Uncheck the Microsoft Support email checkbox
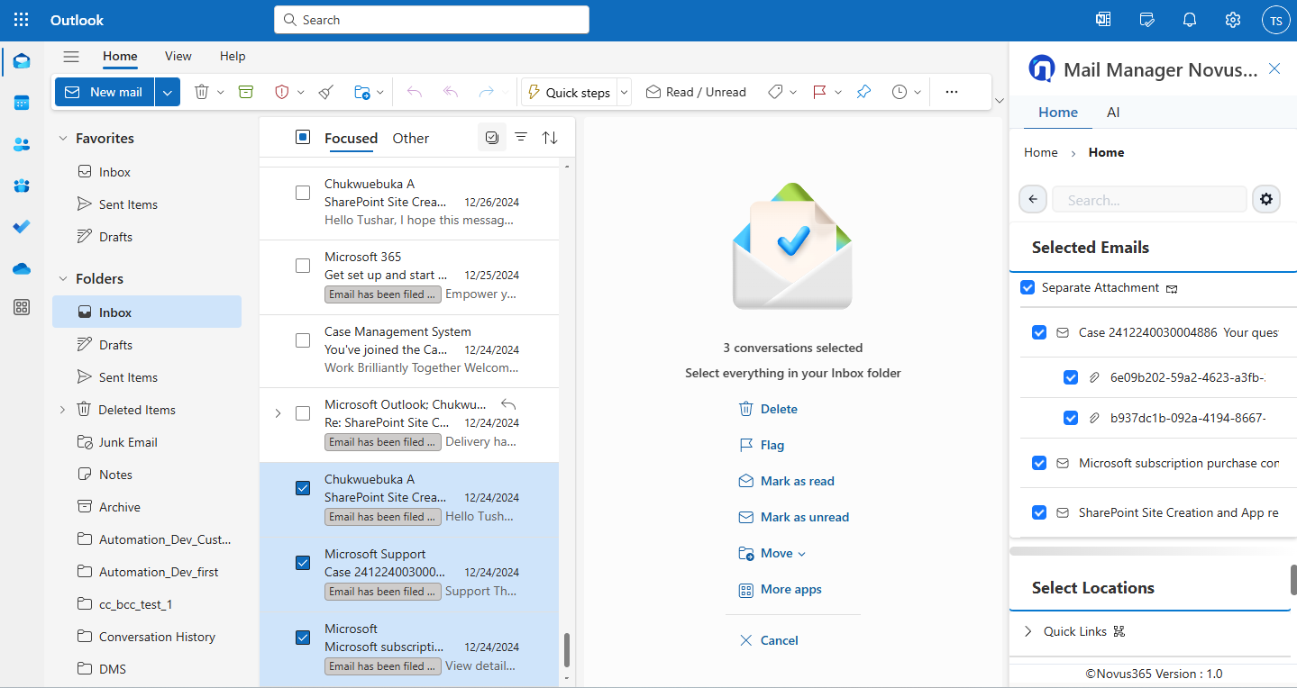This screenshot has width=1297, height=688. tap(303, 563)
